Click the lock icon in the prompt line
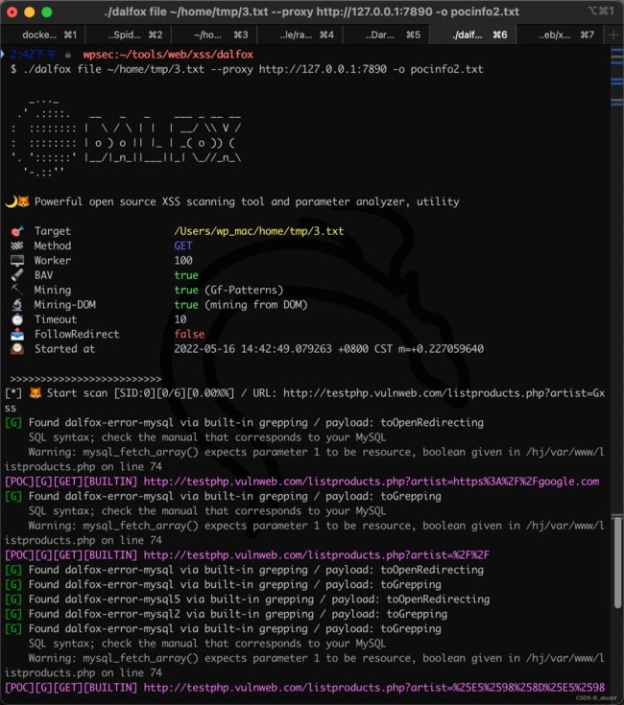This screenshot has height=705, width=624. [x=68, y=55]
